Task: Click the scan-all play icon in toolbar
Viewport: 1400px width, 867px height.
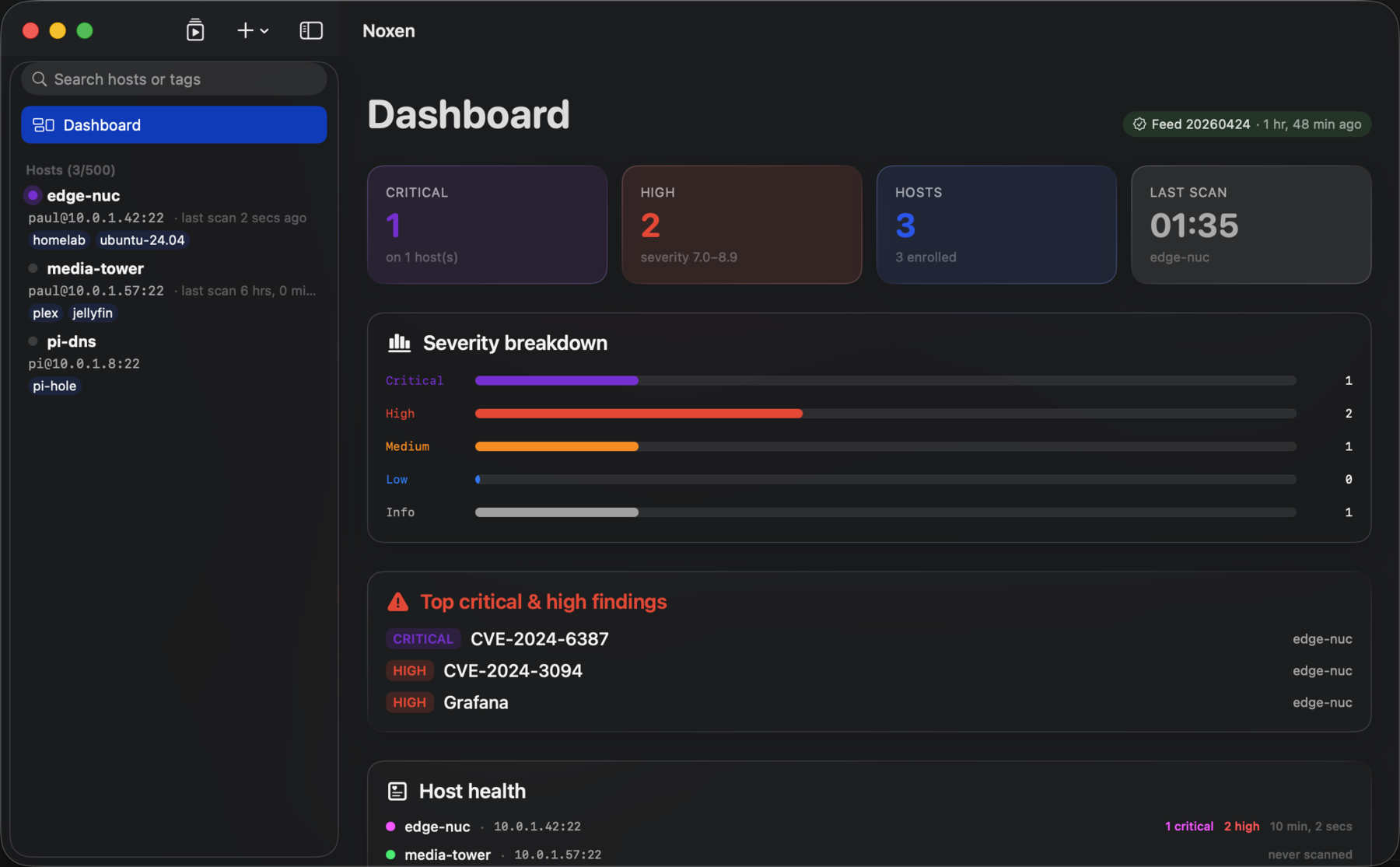Action: point(195,30)
